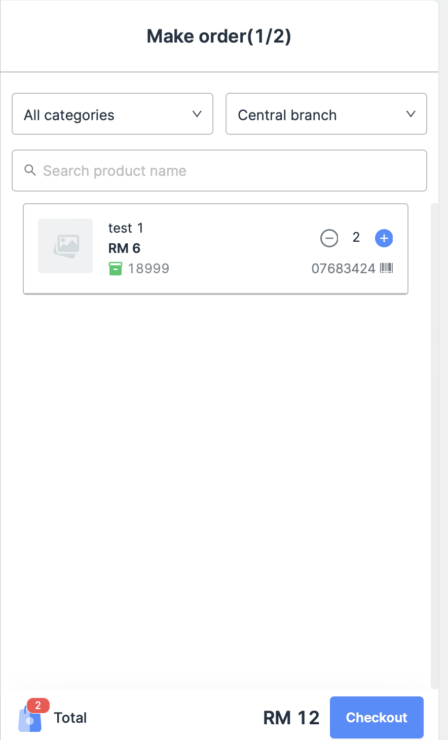The width and height of the screenshot is (448, 740).
Task: Click the barcode number 07683424
Action: click(x=343, y=268)
